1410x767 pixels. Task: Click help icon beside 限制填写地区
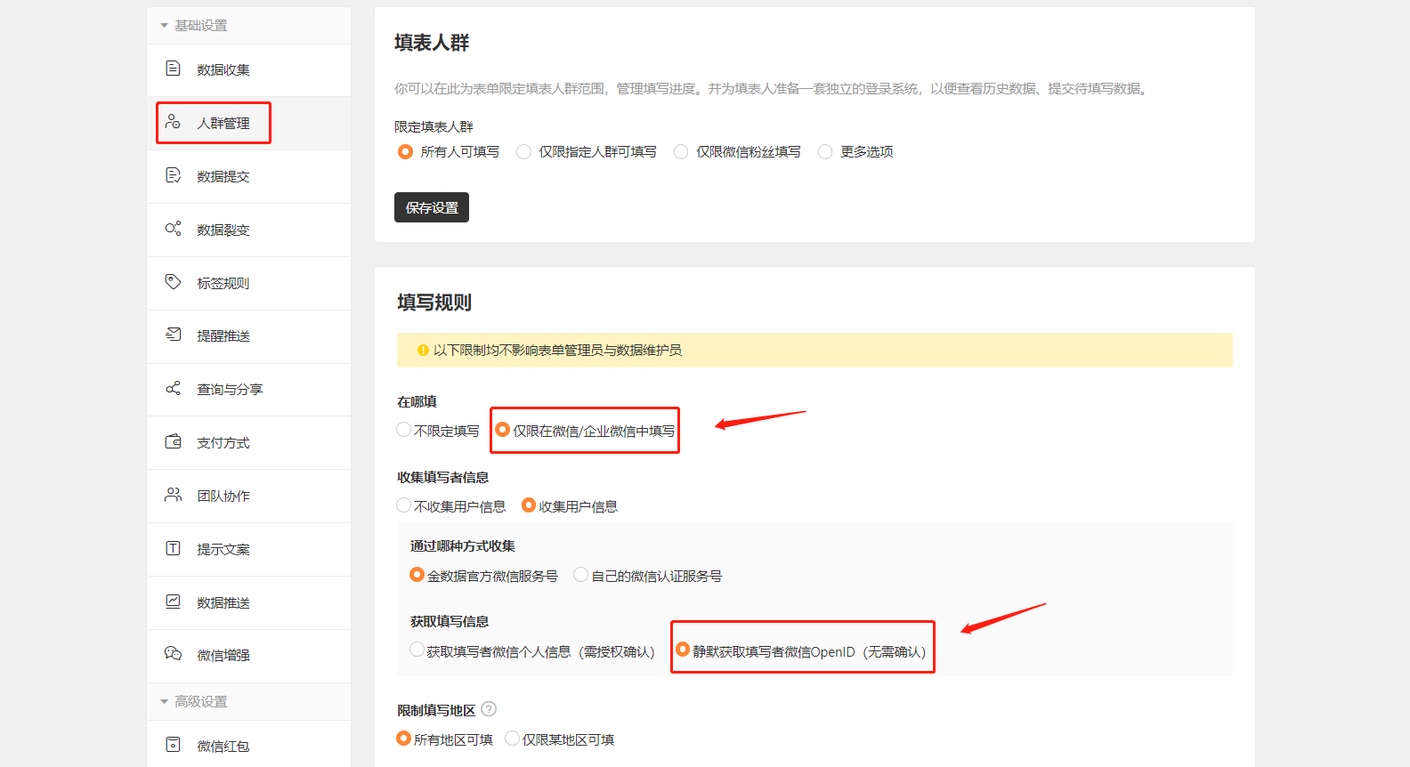tap(489, 709)
